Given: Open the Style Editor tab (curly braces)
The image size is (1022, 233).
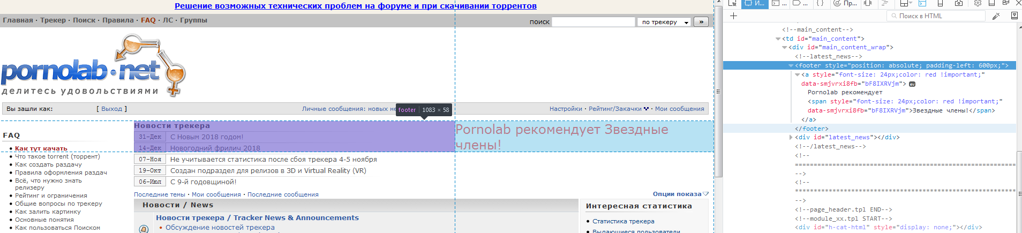Looking at the screenshot, I should 820,3.
